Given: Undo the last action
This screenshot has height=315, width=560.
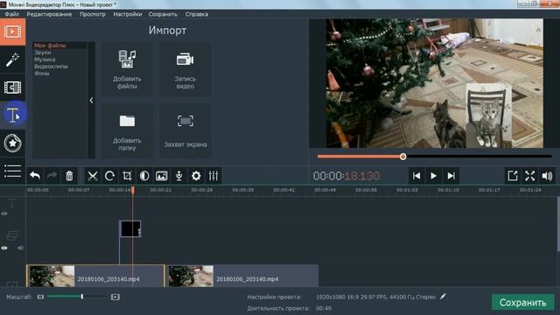Looking at the screenshot, I should point(35,176).
